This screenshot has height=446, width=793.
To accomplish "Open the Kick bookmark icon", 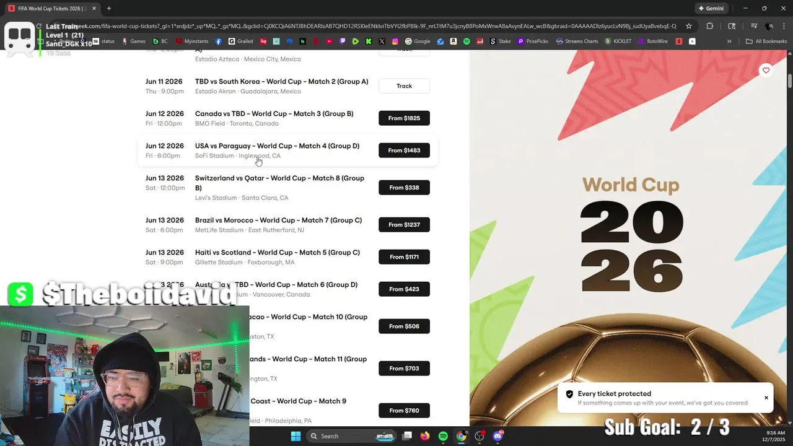I will click(x=369, y=42).
